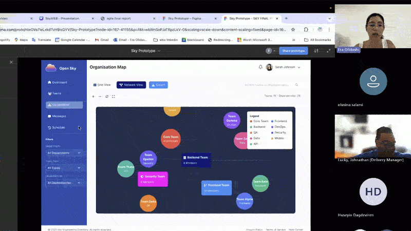Open the browser extensions puzzle icon

click(306, 30)
